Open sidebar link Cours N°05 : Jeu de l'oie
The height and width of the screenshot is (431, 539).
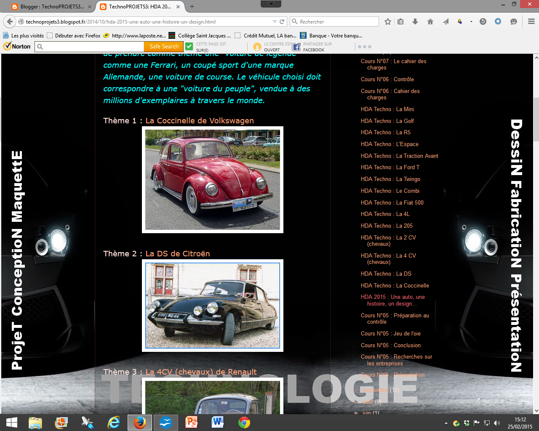pos(391,333)
